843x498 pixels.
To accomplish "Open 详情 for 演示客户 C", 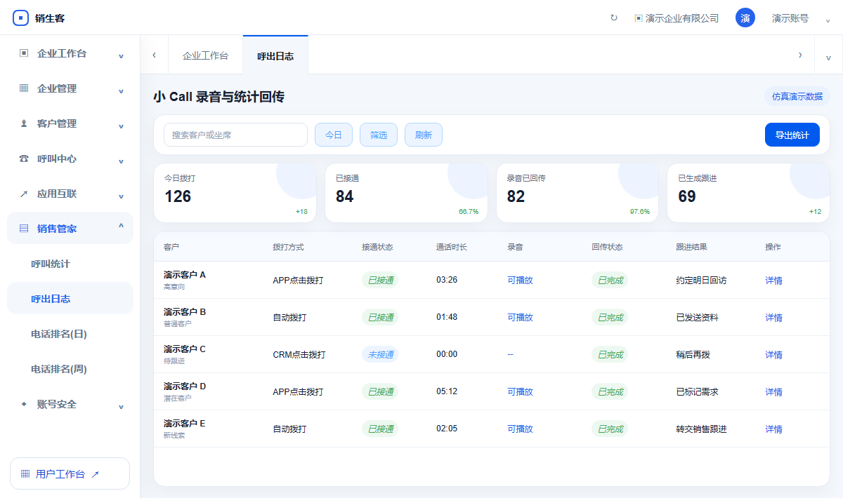I will [x=773, y=355].
